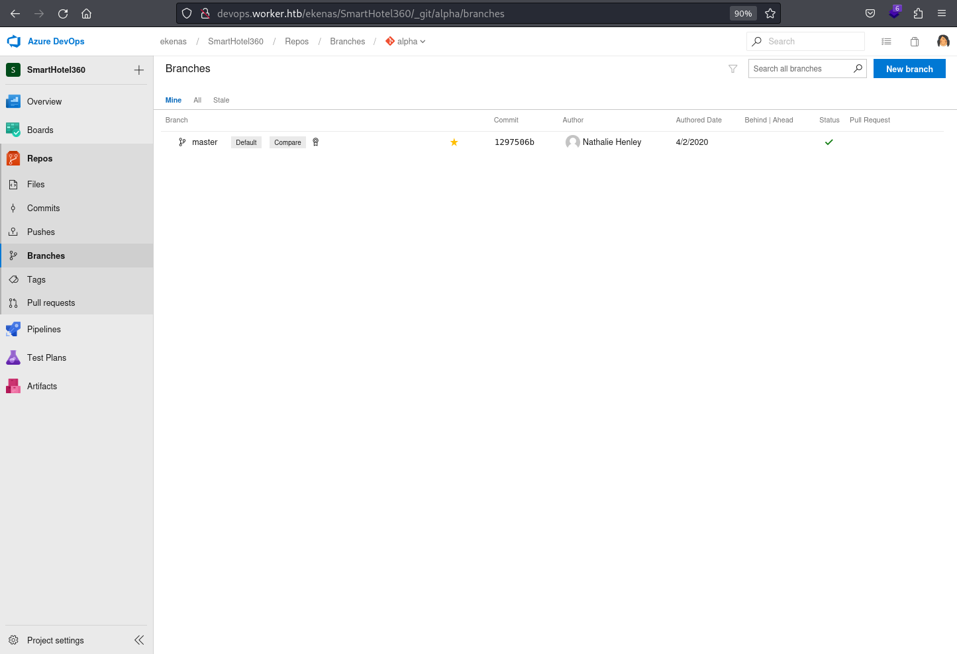Open the master branch link
Screen dimensions: 957x654
[205, 142]
